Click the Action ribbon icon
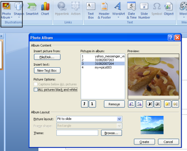187x151 pixels. coord(76,9)
